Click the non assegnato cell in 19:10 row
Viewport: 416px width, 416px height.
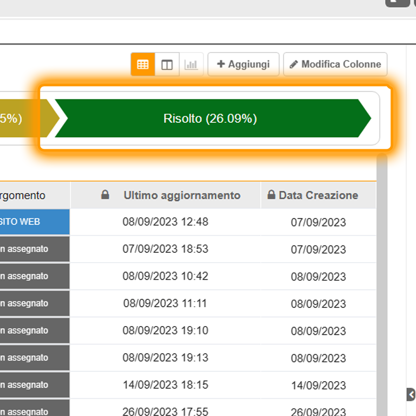[35, 331]
